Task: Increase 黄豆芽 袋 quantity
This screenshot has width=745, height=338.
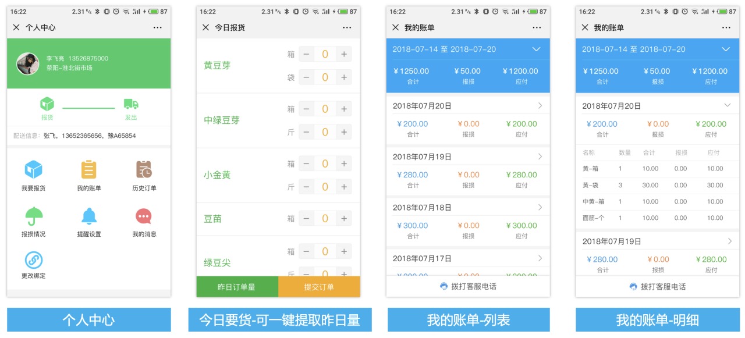Action: (x=344, y=77)
